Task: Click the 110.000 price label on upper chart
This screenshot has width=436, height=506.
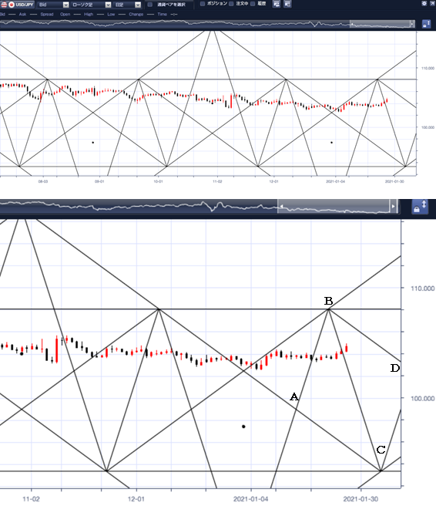Action: point(428,68)
